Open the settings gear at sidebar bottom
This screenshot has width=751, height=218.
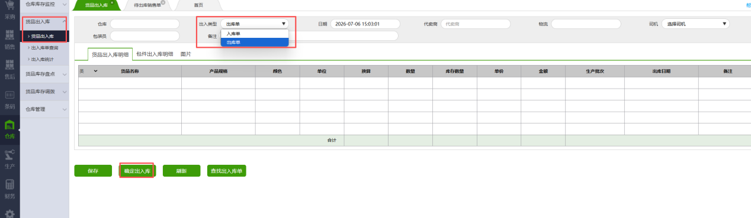[x=9, y=213]
